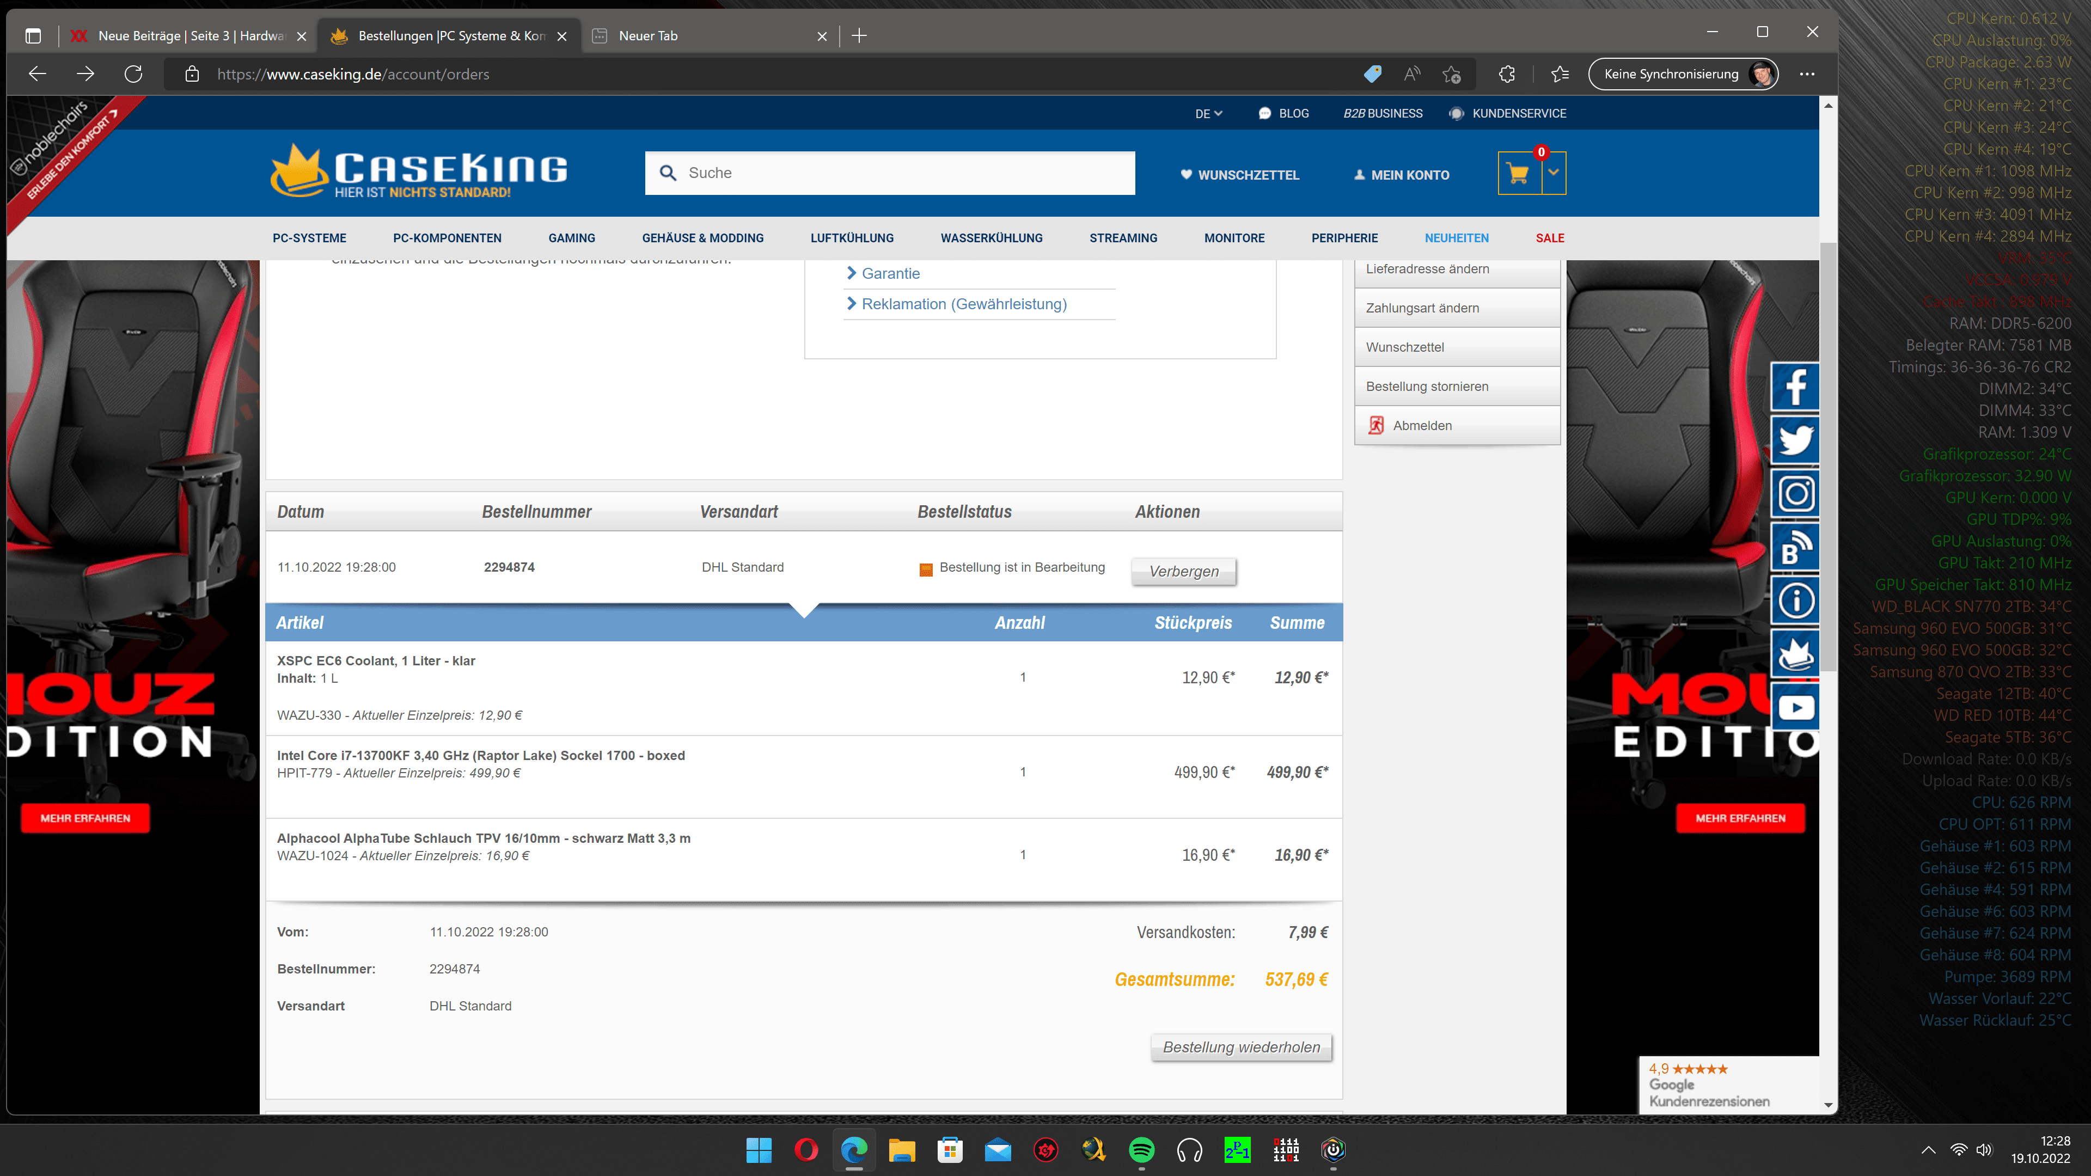Open GEHÄUSE & MODDING menu

[x=702, y=238]
